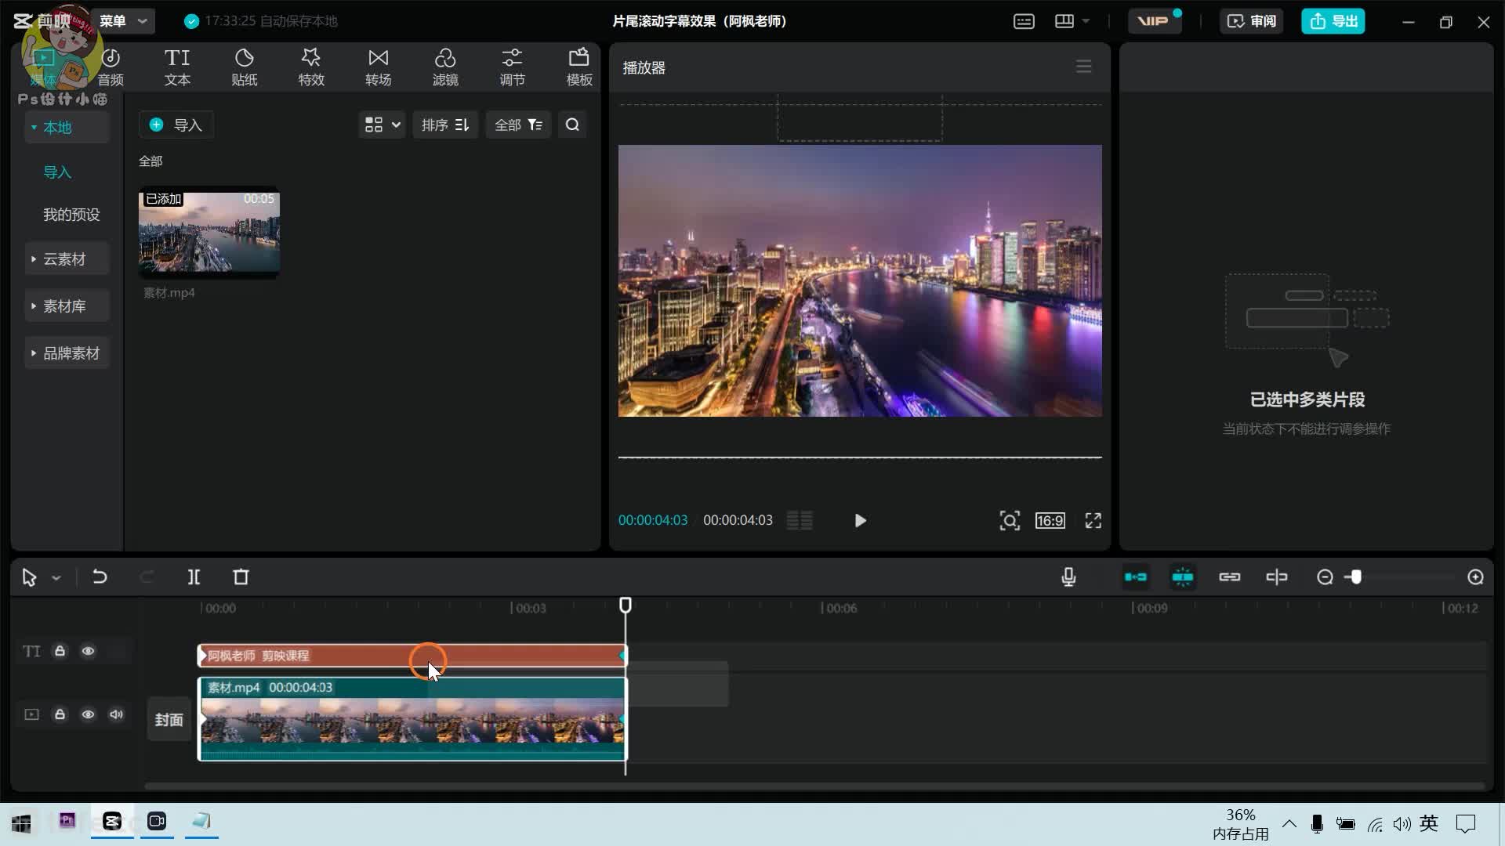Screen dimensions: 1505x846
Task: Open the Windows notification center
Action: click(1466, 824)
